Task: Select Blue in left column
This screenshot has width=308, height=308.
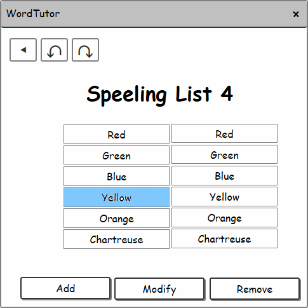Action: tap(116, 176)
